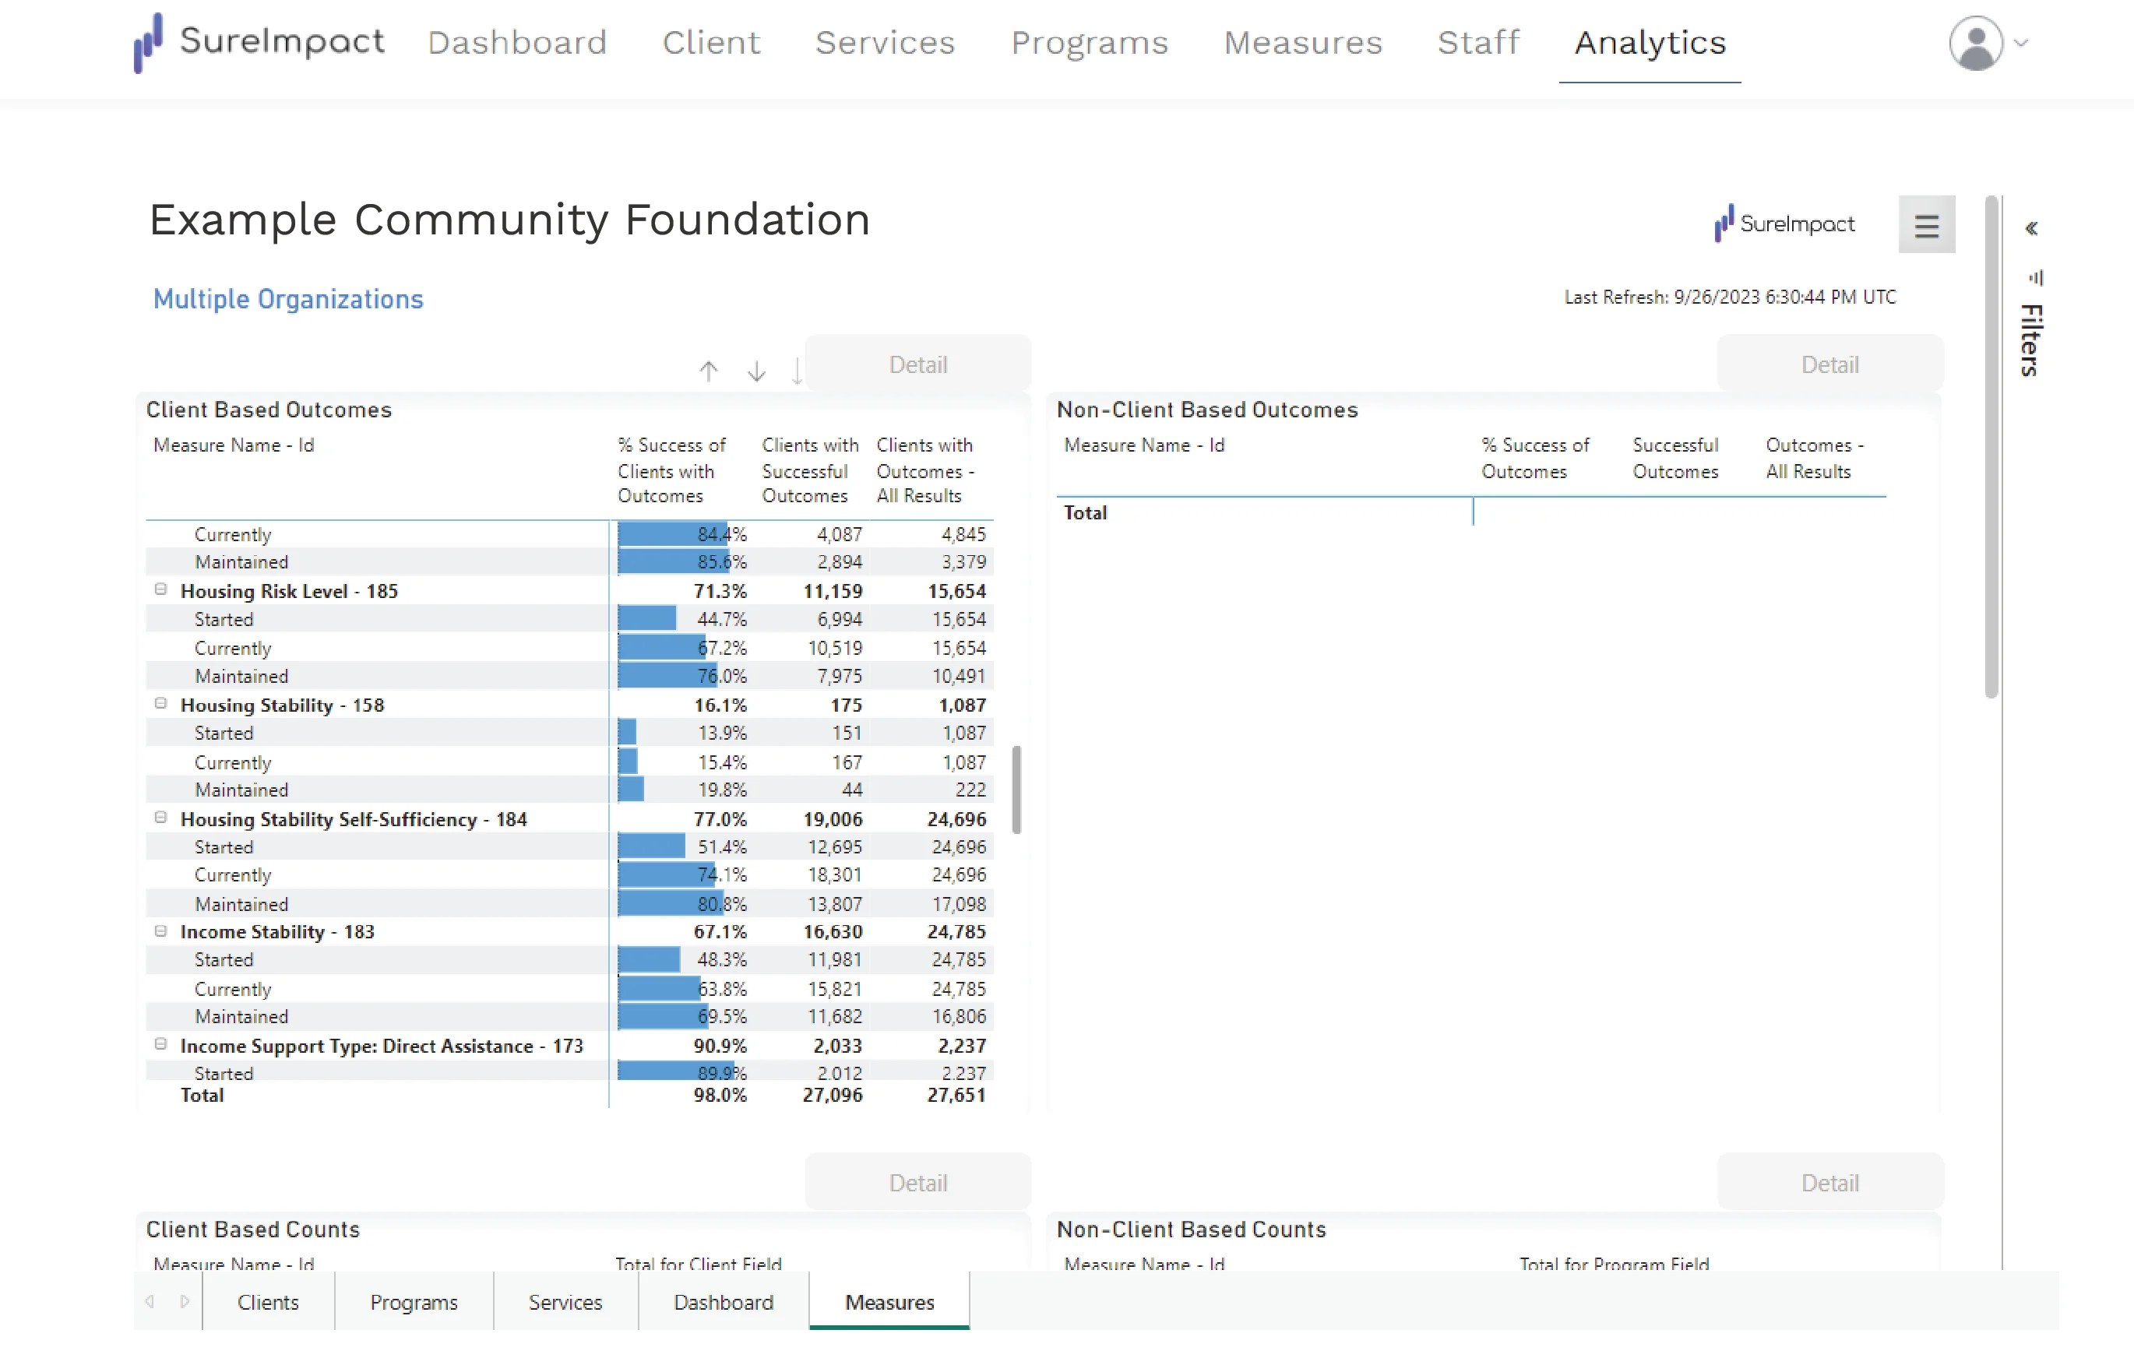This screenshot has width=2134, height=1358.
Task: Select the value 19,006 in Self-Sufficiency row
Action: coord(832,819)
